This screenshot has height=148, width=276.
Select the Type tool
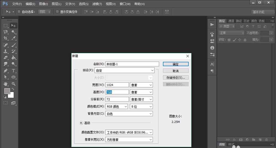(x=13, y=71)
